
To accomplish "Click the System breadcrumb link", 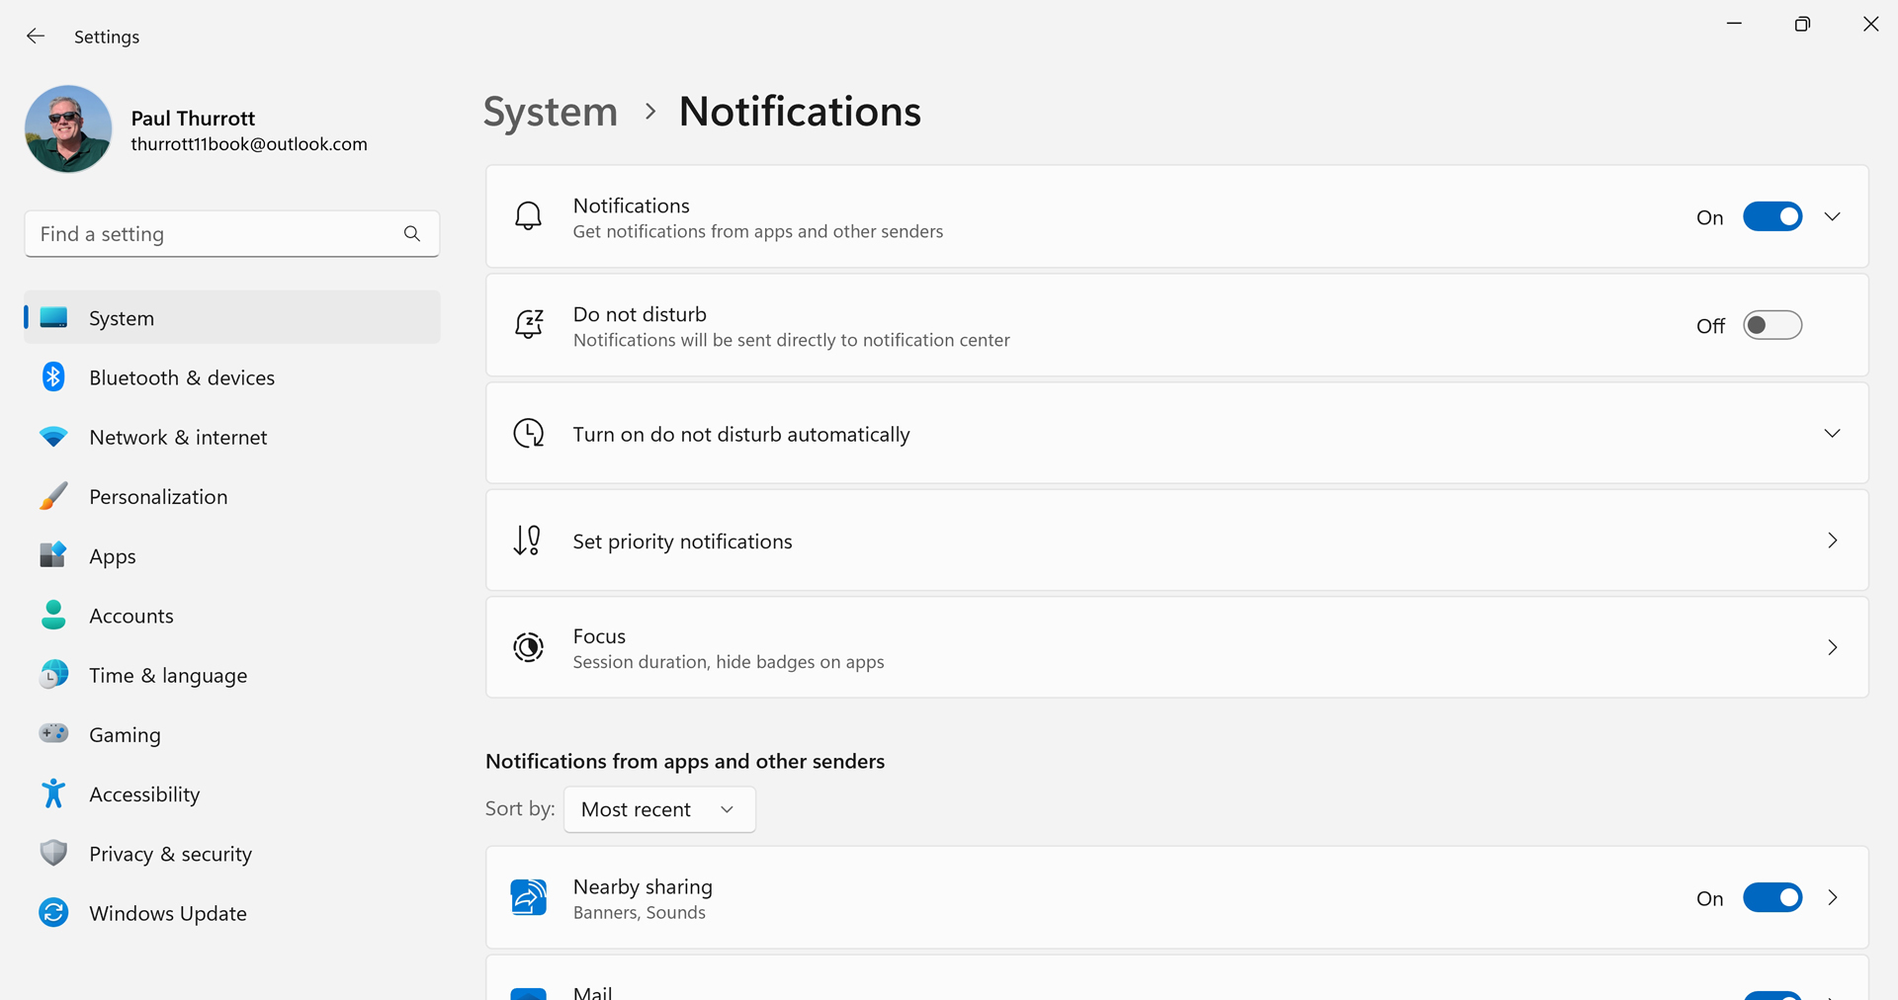I will point(550,112).
